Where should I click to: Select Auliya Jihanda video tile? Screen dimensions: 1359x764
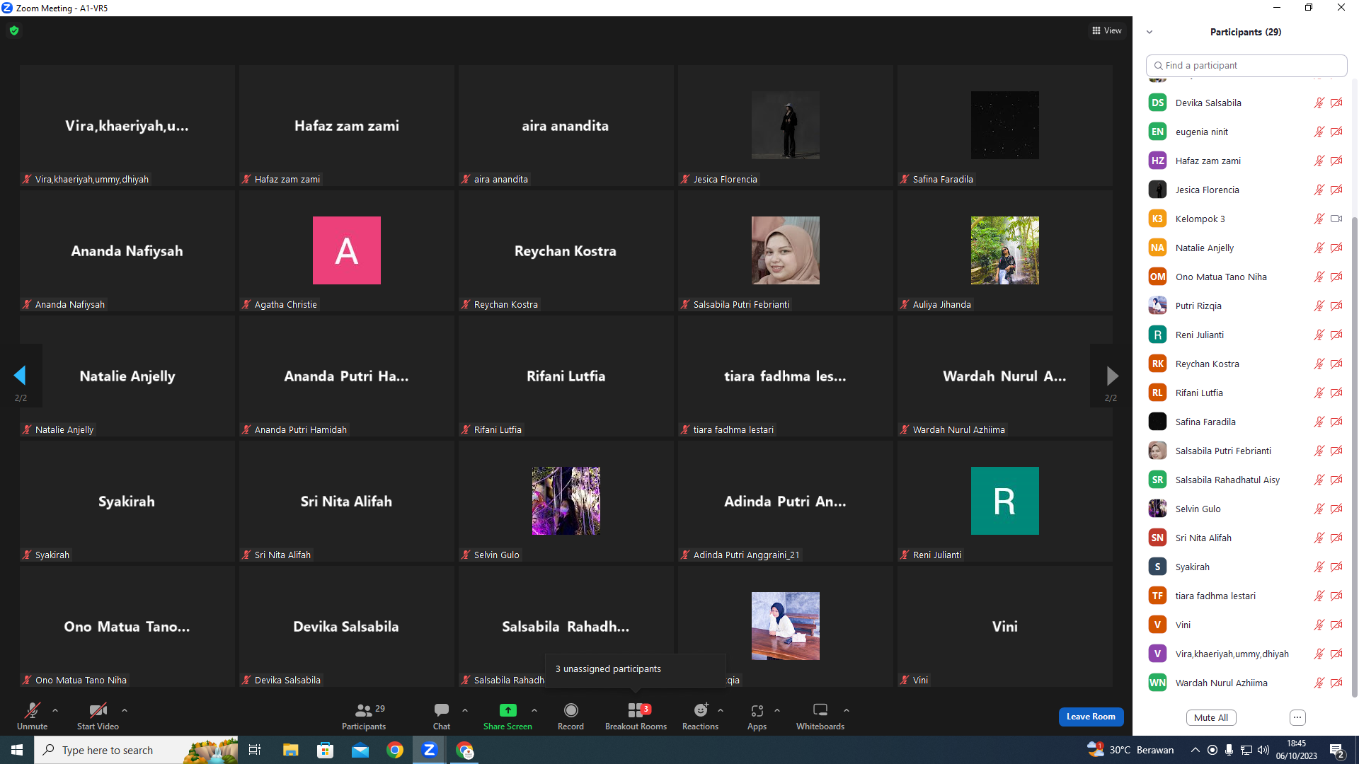(x=1005, y=250)
